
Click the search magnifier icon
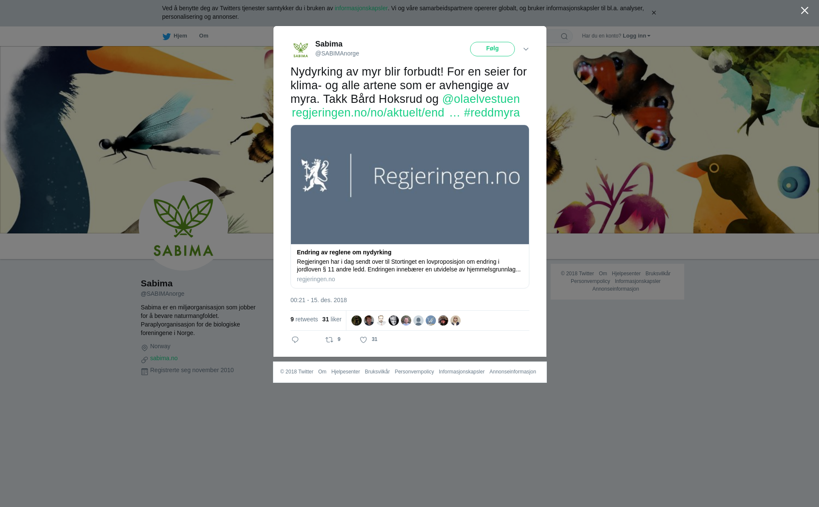tap(564, 36)
